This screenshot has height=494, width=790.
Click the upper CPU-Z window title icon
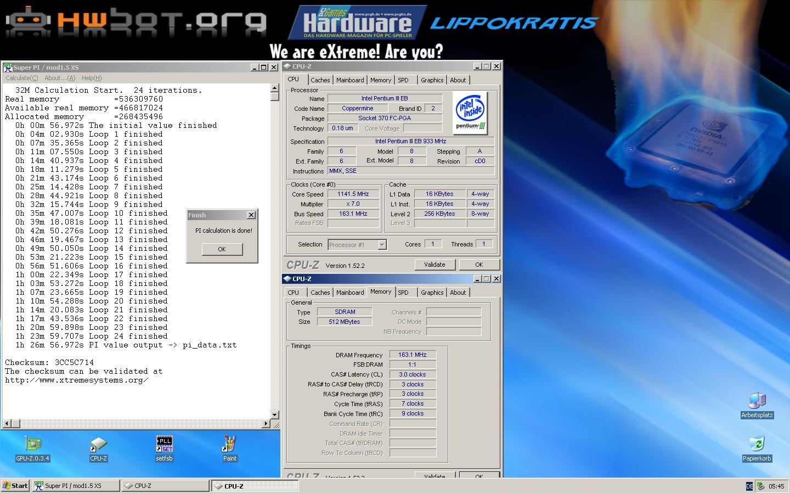[x=287, y=66]
